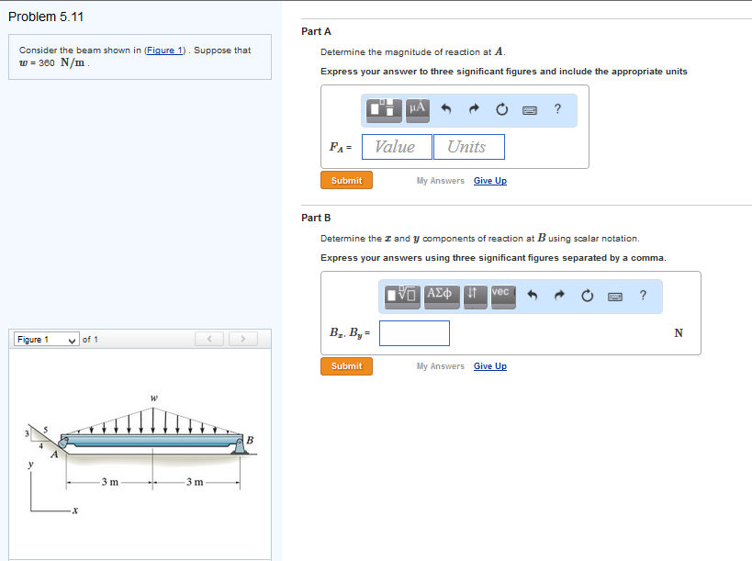Click the FA Value input field
Viewport: 752px width, 561px height.
pos(397,147)
